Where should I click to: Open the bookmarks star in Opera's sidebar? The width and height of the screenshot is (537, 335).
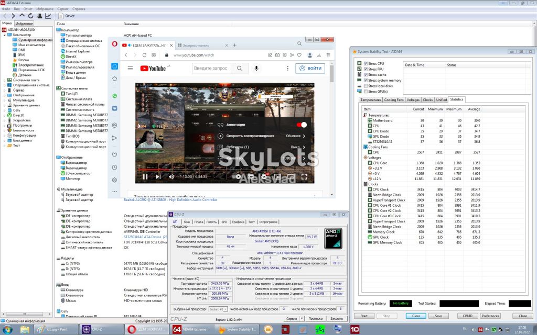(x=115, y=79)
